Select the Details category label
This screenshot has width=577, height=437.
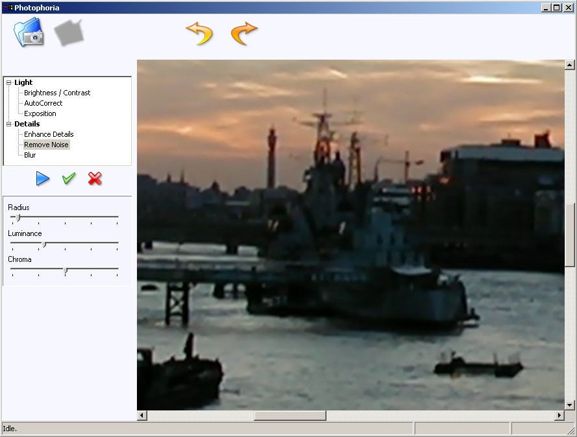tap(27, 124)
